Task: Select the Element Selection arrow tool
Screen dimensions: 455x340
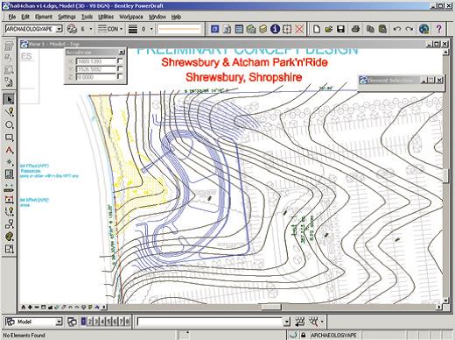Action: click(9, 100)
